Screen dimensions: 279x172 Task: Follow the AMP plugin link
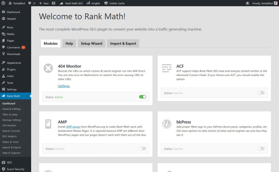coord(73,127)
